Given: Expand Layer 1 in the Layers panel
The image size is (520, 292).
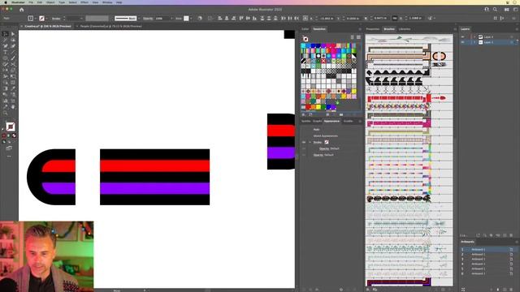Looking at the screenshot, I should pos(474,42).
